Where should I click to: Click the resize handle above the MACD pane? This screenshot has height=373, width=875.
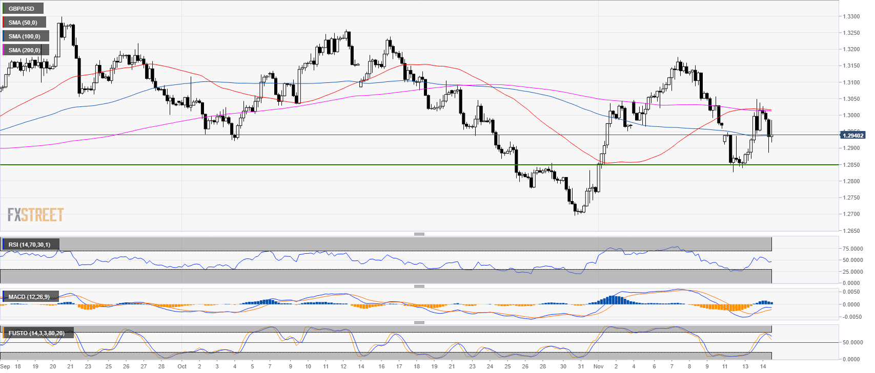[x=419, y=286]
